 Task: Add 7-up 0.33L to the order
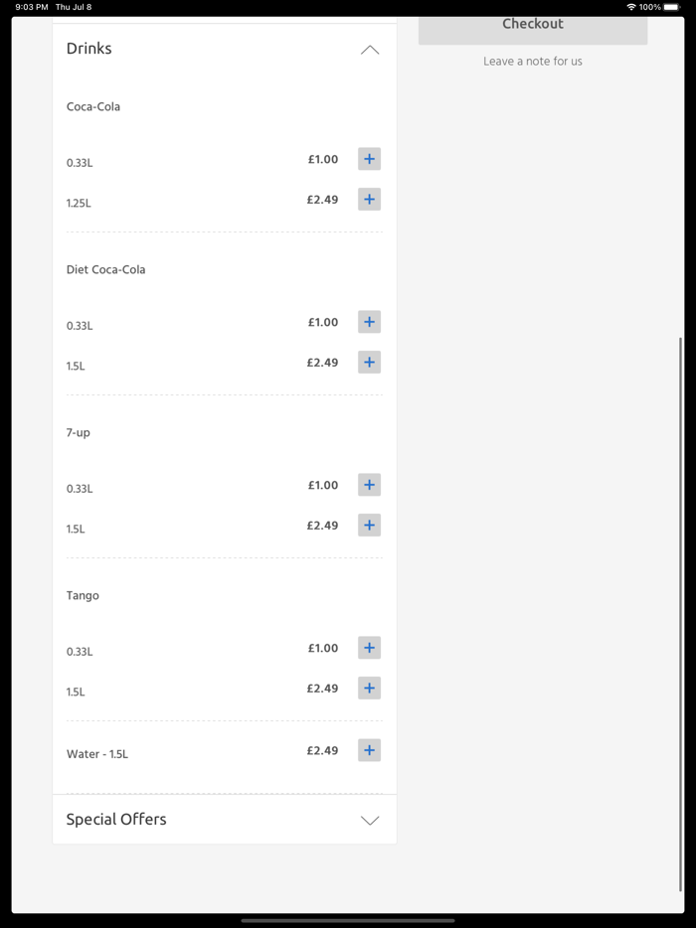pos(369,485)
